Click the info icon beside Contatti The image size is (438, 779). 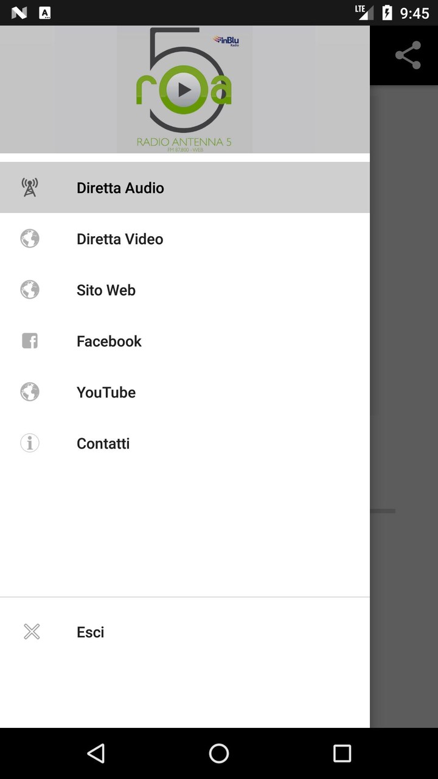[x=30, y=443]
